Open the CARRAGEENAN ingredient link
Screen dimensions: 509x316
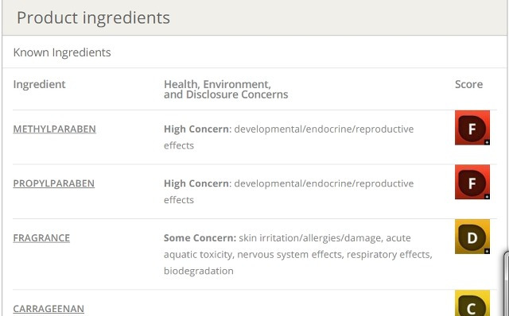[49, 309]
